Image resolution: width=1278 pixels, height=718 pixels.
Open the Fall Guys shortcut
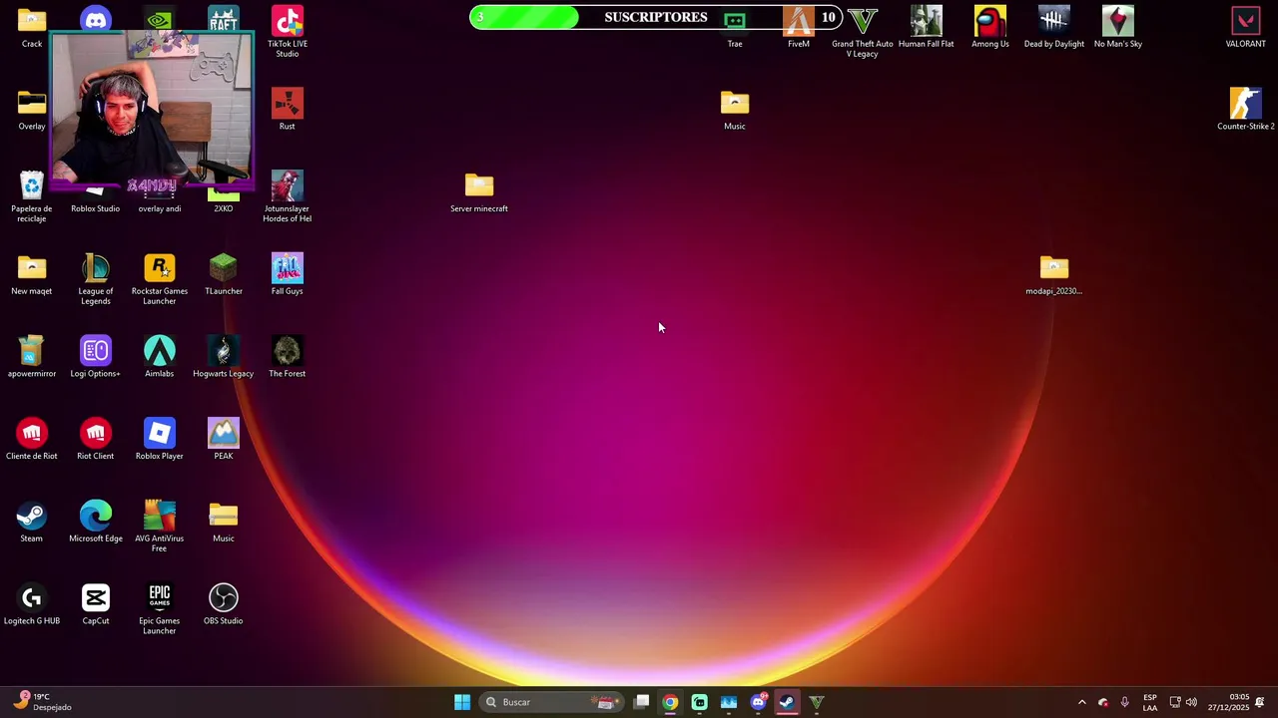tap(288, 274)
